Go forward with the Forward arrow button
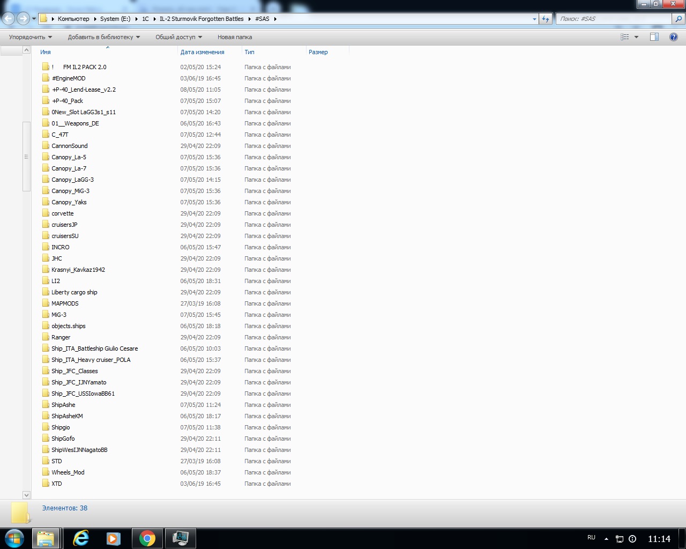 23,19
